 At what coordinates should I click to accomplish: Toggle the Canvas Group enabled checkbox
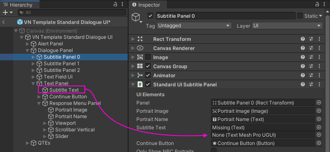[148, 66]
